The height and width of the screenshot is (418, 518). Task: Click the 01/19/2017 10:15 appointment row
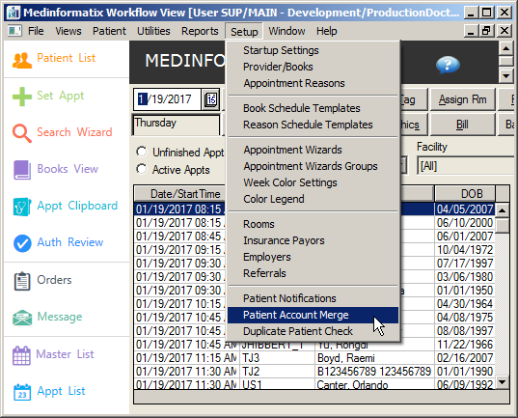point(179,304)
